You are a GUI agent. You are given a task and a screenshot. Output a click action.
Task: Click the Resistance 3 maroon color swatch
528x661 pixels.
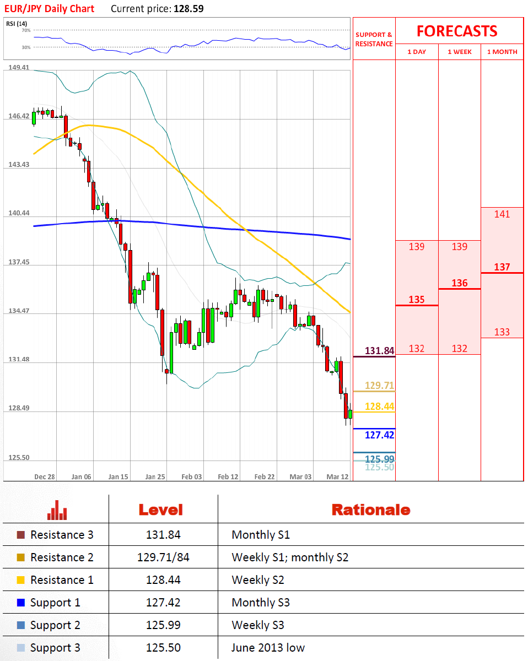(21, 535)
